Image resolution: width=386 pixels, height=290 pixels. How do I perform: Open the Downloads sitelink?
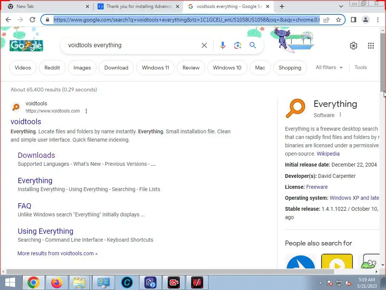(37, 155)
